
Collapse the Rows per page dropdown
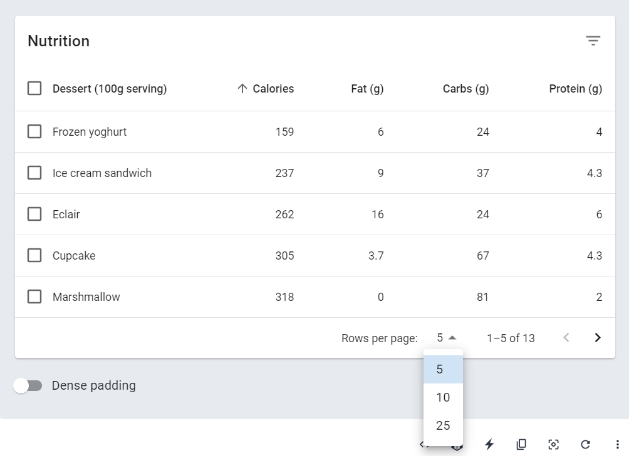(x=447, y=338)
